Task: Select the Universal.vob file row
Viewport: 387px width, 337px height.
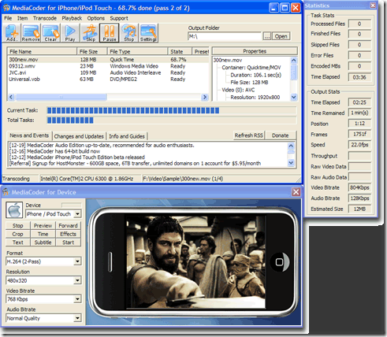Action: pyautogui.click(x=108, y=80)
